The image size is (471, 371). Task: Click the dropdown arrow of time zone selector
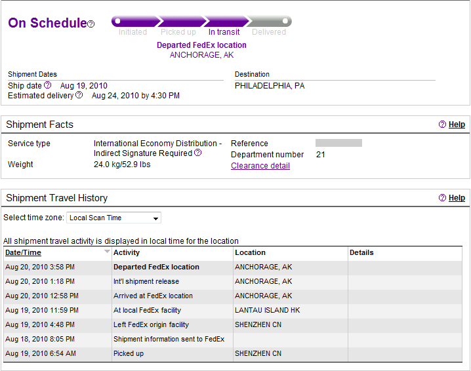[x=155, y=218]
